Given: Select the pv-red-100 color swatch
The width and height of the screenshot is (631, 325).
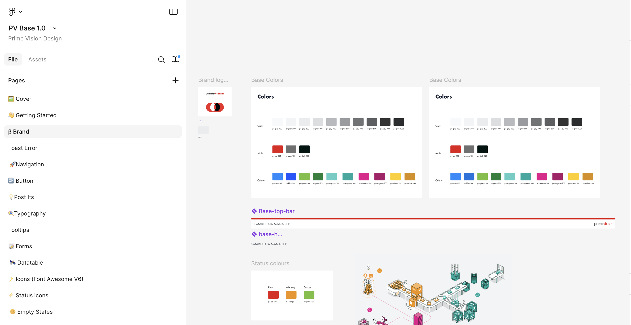Looking at the screenshot, I should click(x=277, y=150).
